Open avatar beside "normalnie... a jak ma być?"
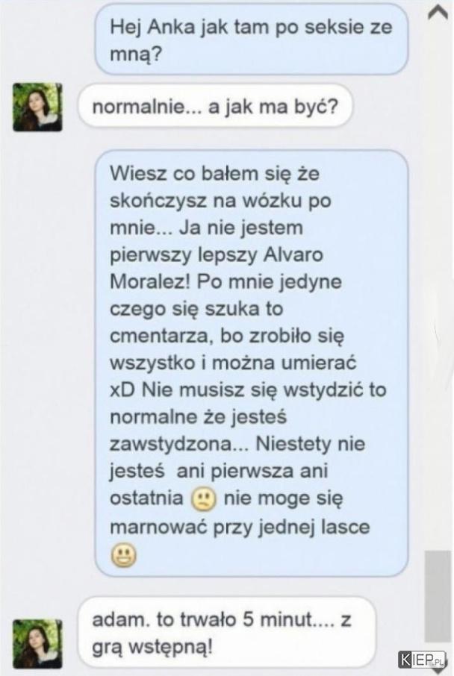454x676 pixels. (37, 107)
